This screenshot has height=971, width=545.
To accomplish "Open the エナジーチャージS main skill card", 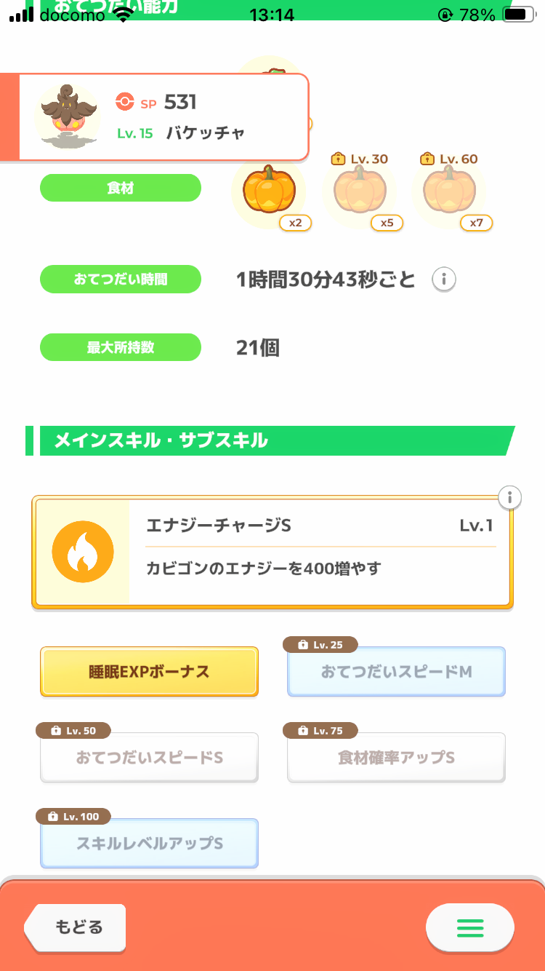I will pyautogui.click(x=320, y=552).
